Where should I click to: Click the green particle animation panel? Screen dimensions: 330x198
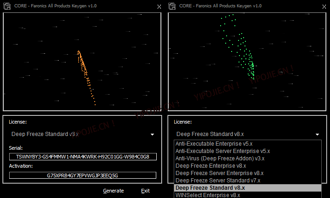(x=247, y=62)
